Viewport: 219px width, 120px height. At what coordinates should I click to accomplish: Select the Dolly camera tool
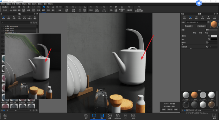[x=53, y=8]
